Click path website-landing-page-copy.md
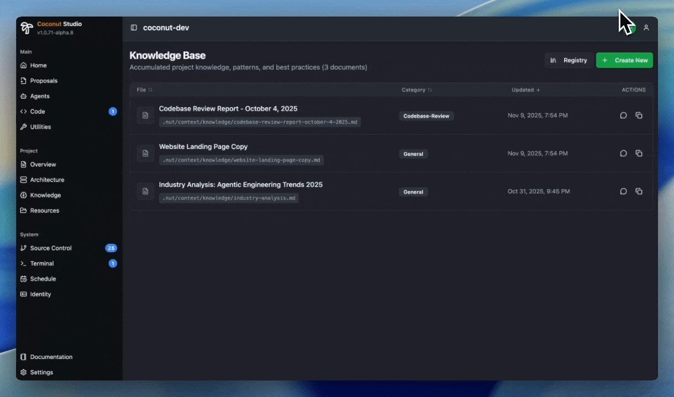This screenshot has height=397, width=674. click(x=241, y=160)
